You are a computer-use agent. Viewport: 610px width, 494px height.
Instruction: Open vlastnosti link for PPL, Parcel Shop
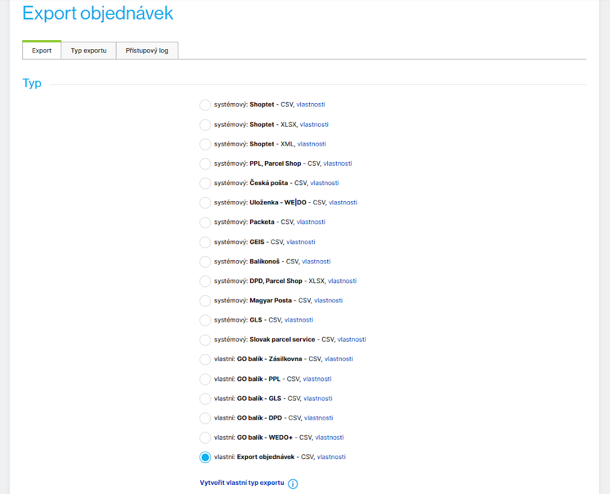pos(338,164)
